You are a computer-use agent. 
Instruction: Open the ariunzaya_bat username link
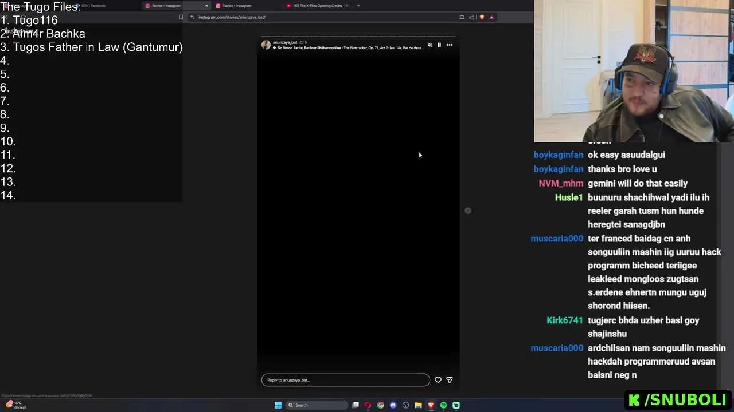coord(284,42)
